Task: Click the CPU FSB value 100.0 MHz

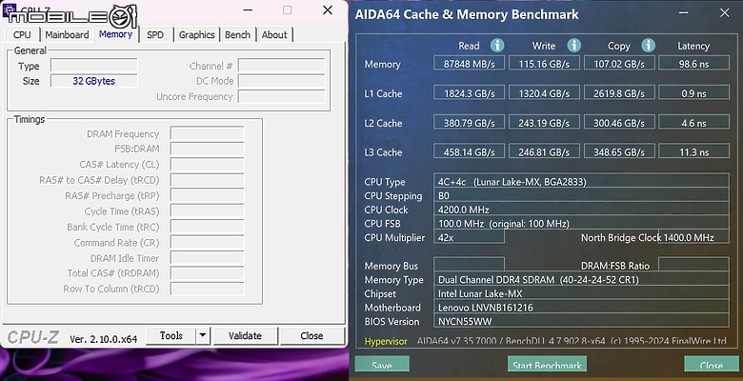Action: tap(581, 223)
